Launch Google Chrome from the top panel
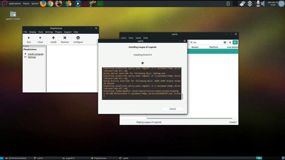Image resolution: width=285 pixels, height=160 pixels. click(50, 4)
